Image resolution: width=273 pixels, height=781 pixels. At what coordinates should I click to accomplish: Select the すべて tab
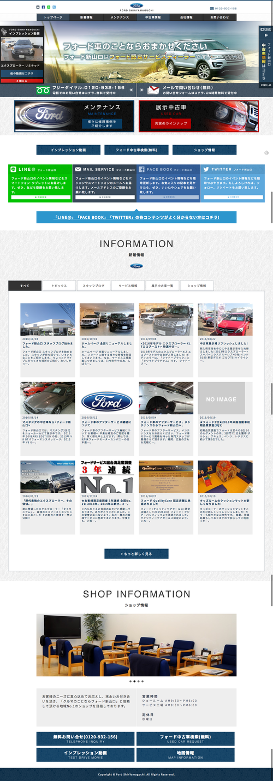pos(25,285)
